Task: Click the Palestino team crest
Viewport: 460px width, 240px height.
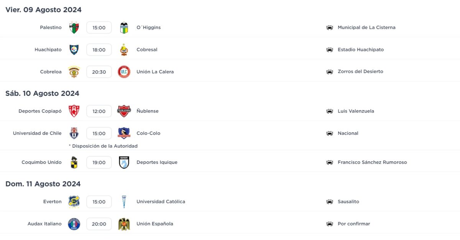Action: (74, 28)
